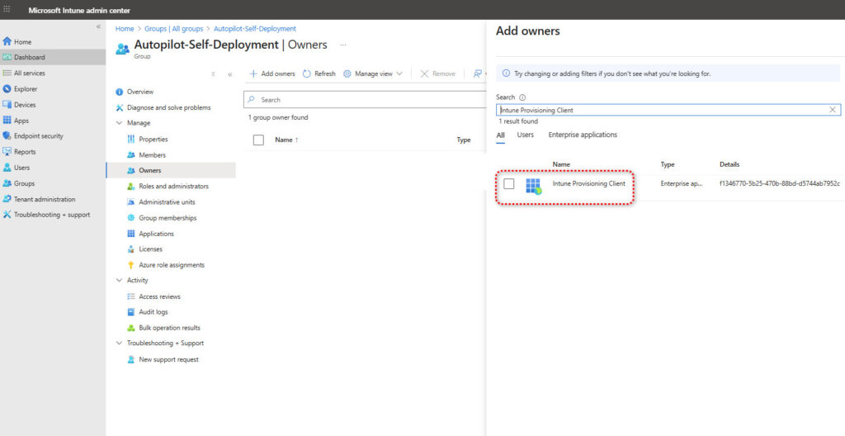This screenshot has width=845, height=436.
Task: Switch to the Users filter tab
Action: 525,135
